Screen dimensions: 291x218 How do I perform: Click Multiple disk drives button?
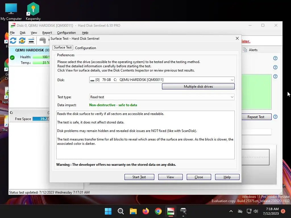198,87
